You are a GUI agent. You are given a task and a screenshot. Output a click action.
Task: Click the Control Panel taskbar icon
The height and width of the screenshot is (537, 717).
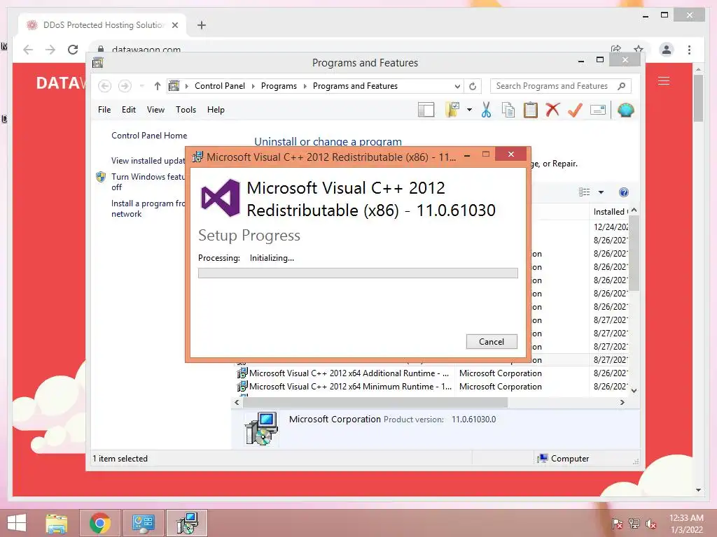coord(143,523)
